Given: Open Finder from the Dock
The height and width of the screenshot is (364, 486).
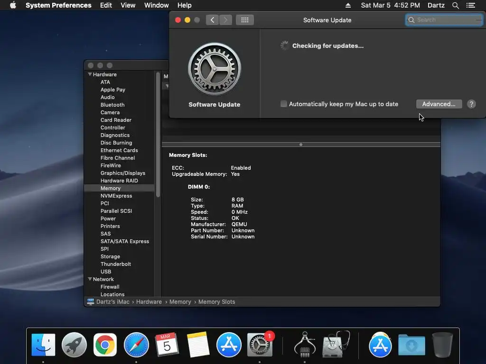Looking at the screenshot, I should point(43,345).
